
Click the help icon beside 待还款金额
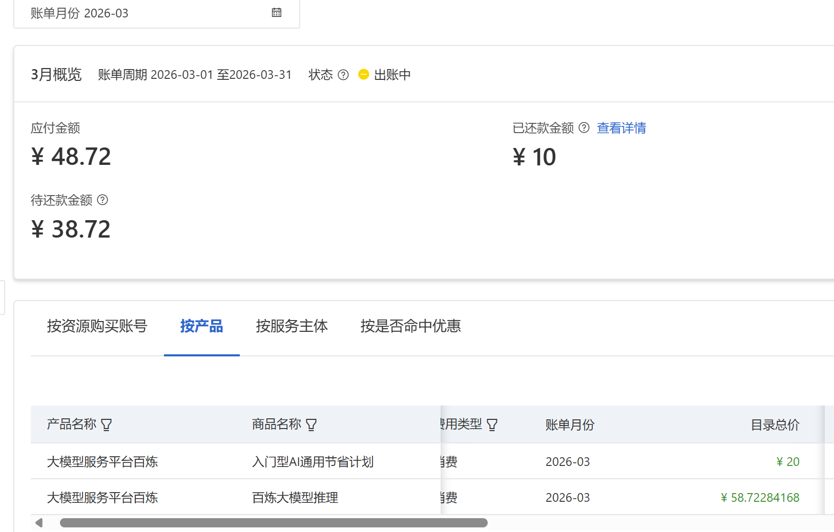click(102, 200)
